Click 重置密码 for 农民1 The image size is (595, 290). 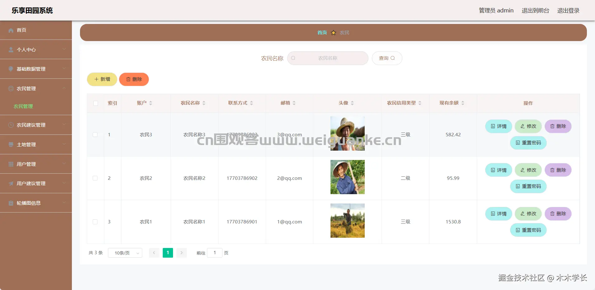(528, 230)
